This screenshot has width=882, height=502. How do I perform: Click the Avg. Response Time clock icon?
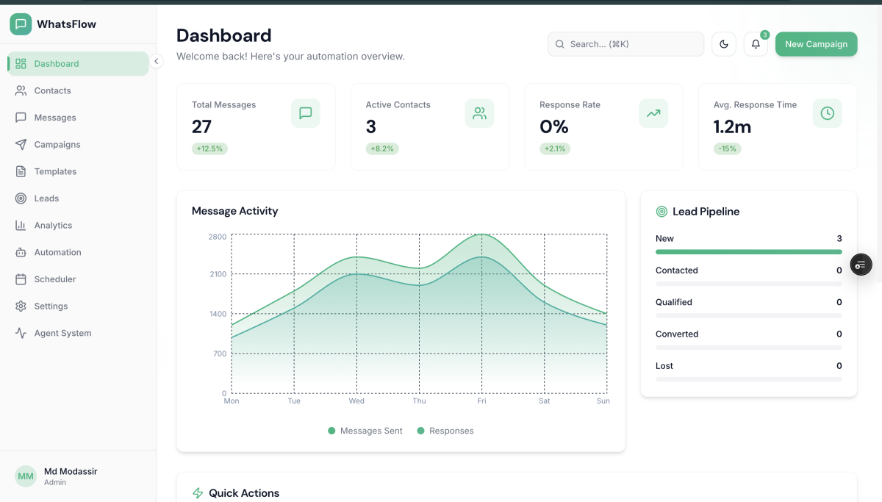tap(827, 113)
